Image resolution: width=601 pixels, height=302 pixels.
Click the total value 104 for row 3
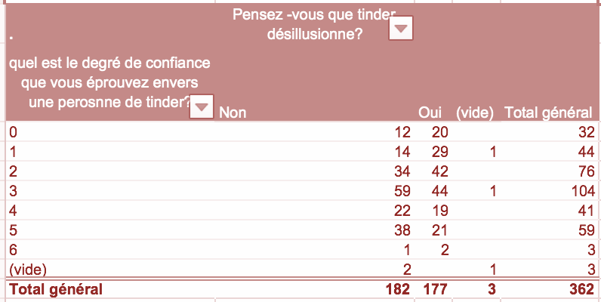tap(584, 191)
